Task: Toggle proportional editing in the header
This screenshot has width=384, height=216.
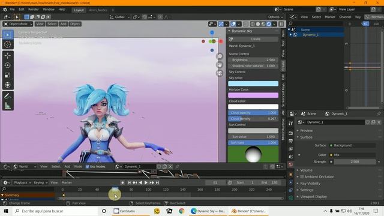Action: [x=160, y=17]
